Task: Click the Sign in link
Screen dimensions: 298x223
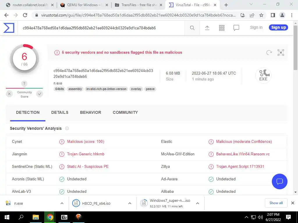Action: click(x=256, y=28)
